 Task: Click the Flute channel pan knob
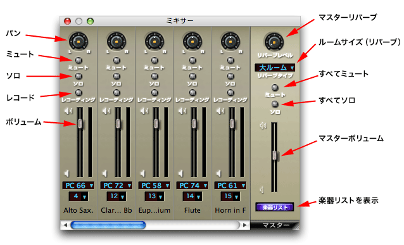193,41
